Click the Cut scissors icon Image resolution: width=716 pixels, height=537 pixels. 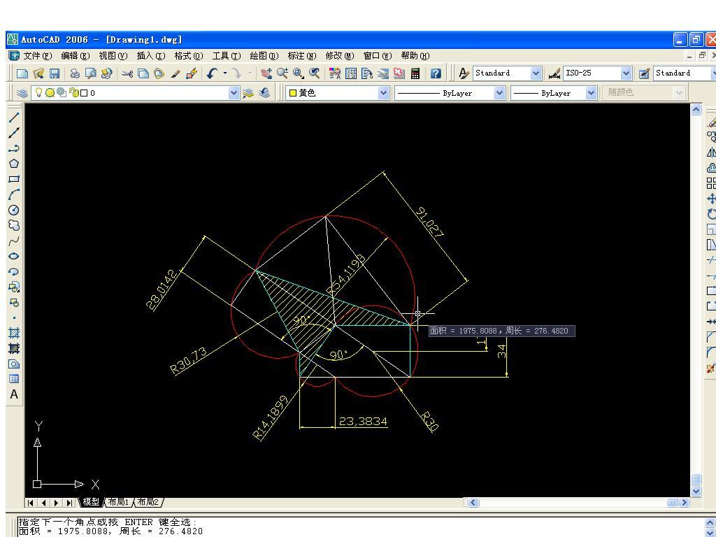coord(127,73)
